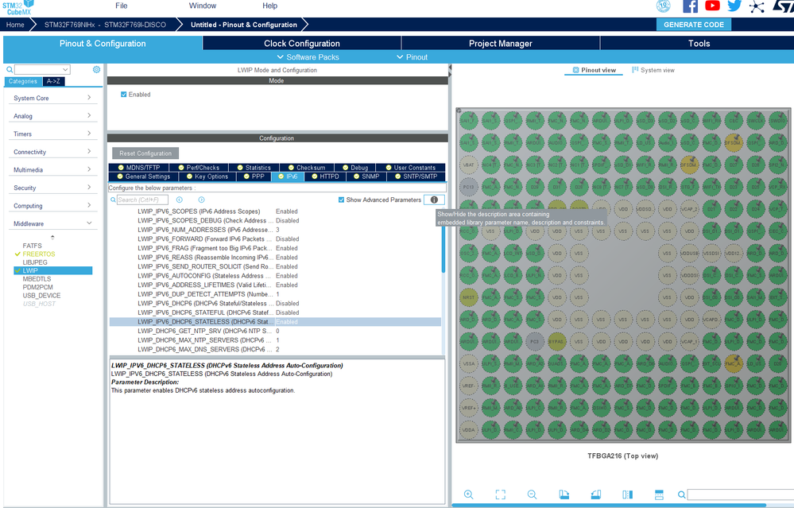Click the parameter list vertical scrollbar
This screenshot has height=508, width=794.
[443, 241]
